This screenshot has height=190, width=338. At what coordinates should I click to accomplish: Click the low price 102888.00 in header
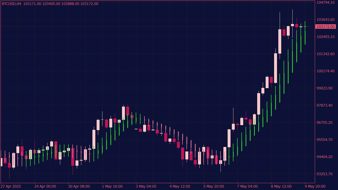point(70,4)
